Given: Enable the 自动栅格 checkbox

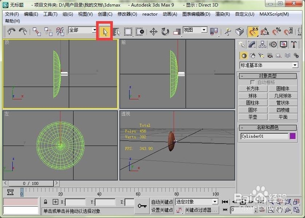Looking at the screenshot, I should 253,82.
